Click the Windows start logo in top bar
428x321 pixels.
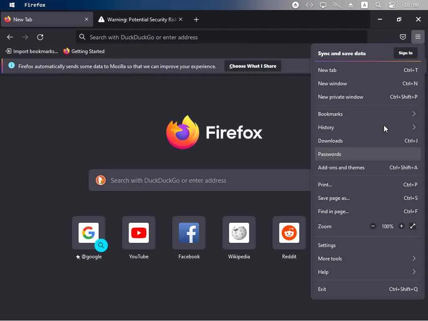tap(12, 5)
